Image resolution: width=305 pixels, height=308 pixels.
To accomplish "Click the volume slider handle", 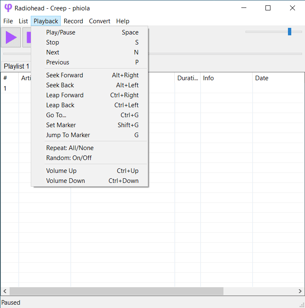I will pos(290,32).
